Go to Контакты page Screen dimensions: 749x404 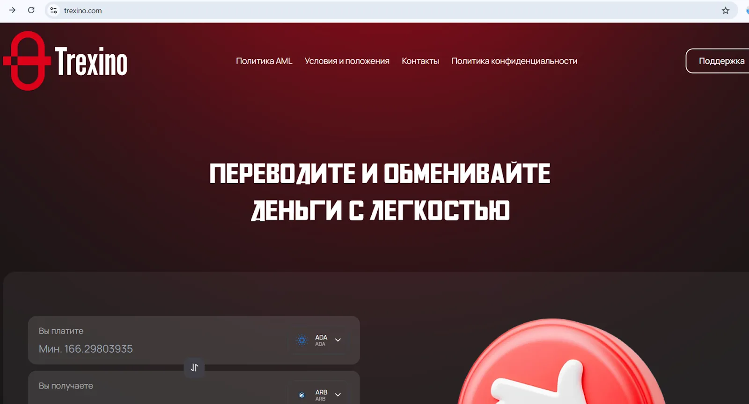pyautogui.click(x=420, y=61)
